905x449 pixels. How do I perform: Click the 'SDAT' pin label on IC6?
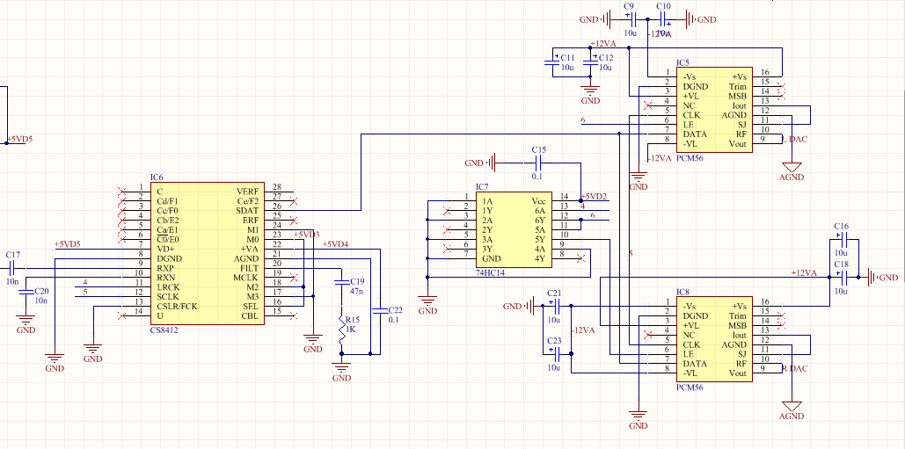click(247, 210)
